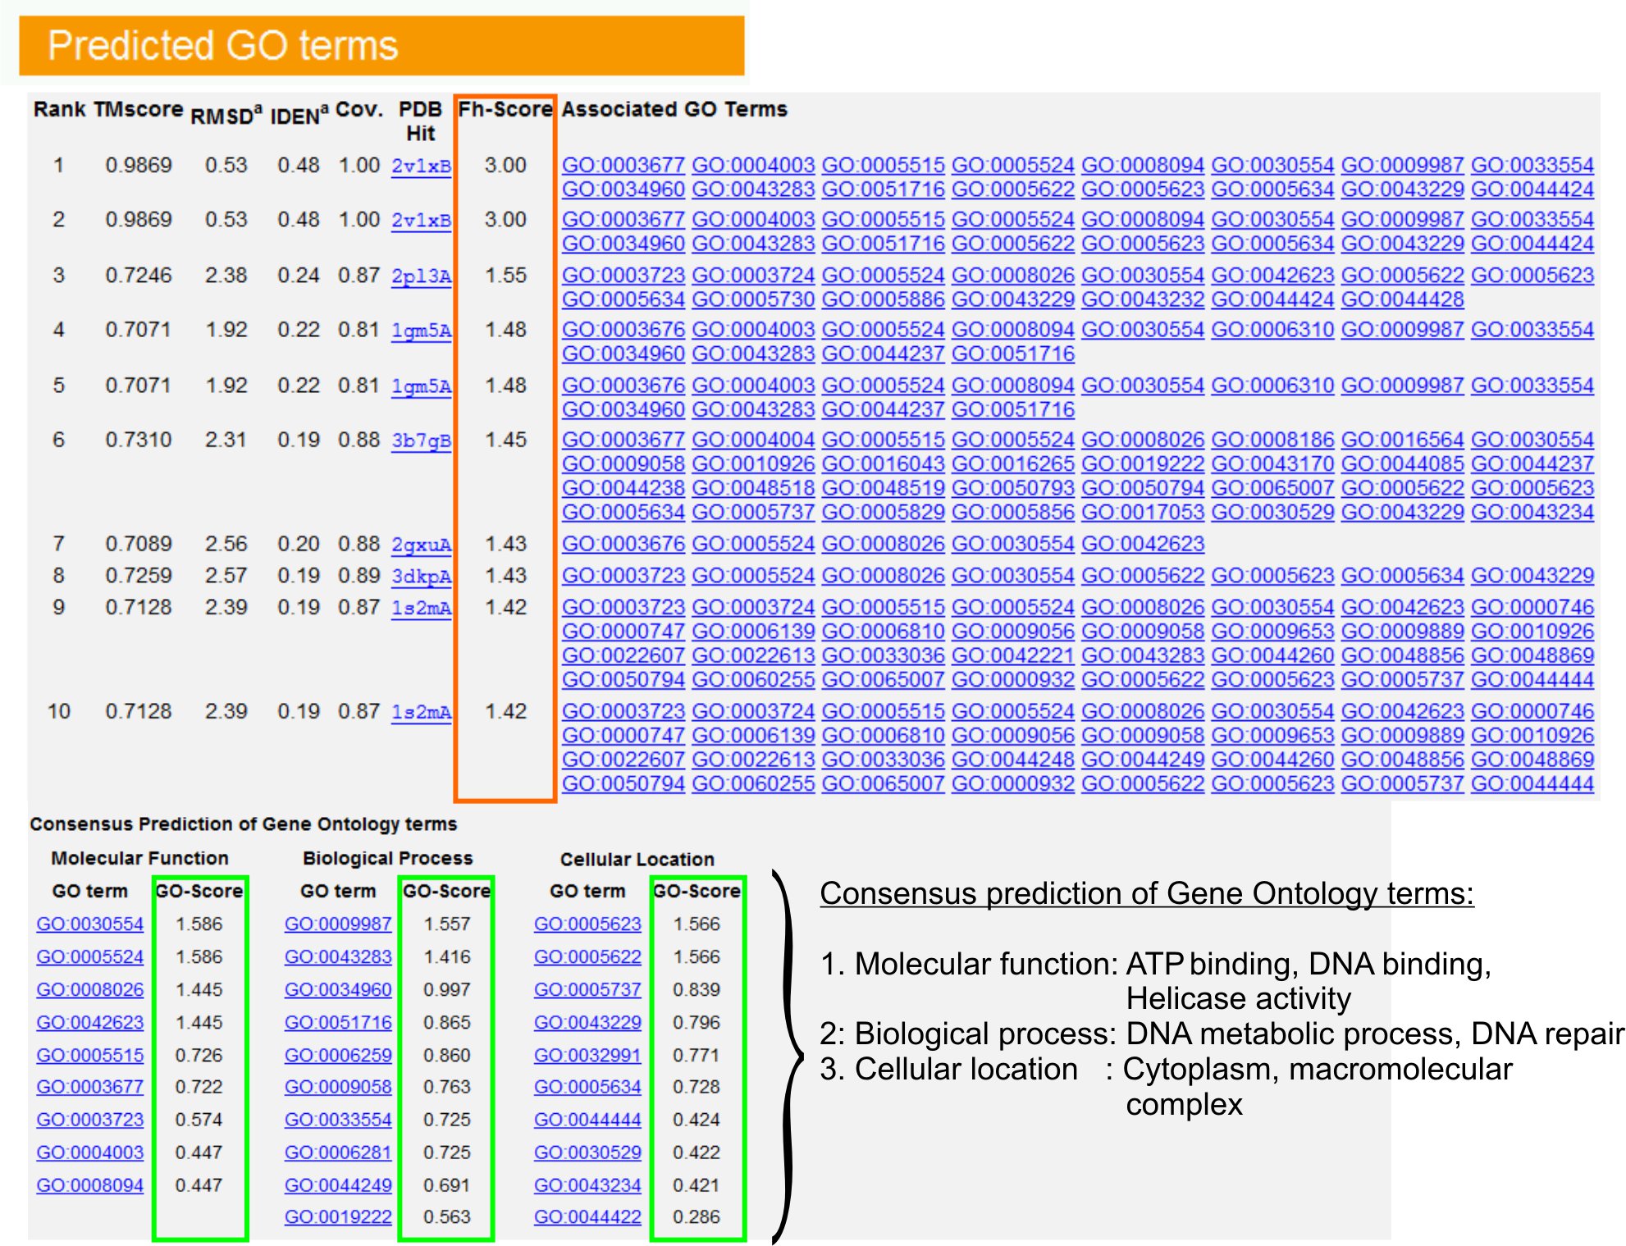The width and height of the screenshot is (1626, 1246).
Task: Open GO:0005737 cellular location link
Action: [x=587, y=990]
